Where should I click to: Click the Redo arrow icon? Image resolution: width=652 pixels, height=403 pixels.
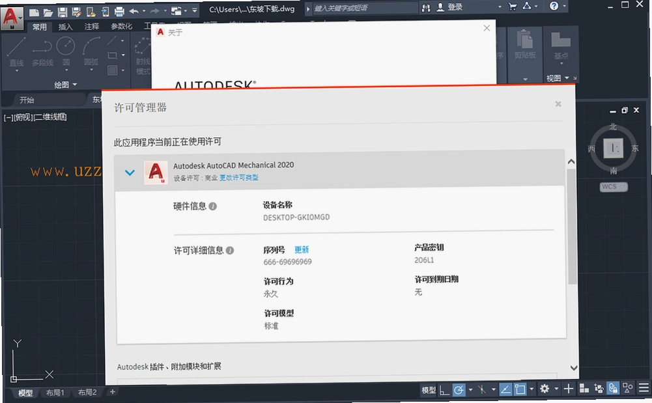[x=154, y=11]
